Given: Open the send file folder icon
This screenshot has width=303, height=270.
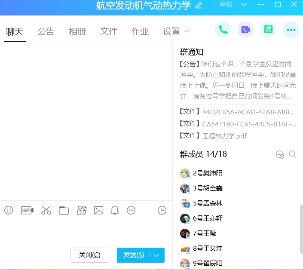Looking at the screenshot, I should click(64, 210).
